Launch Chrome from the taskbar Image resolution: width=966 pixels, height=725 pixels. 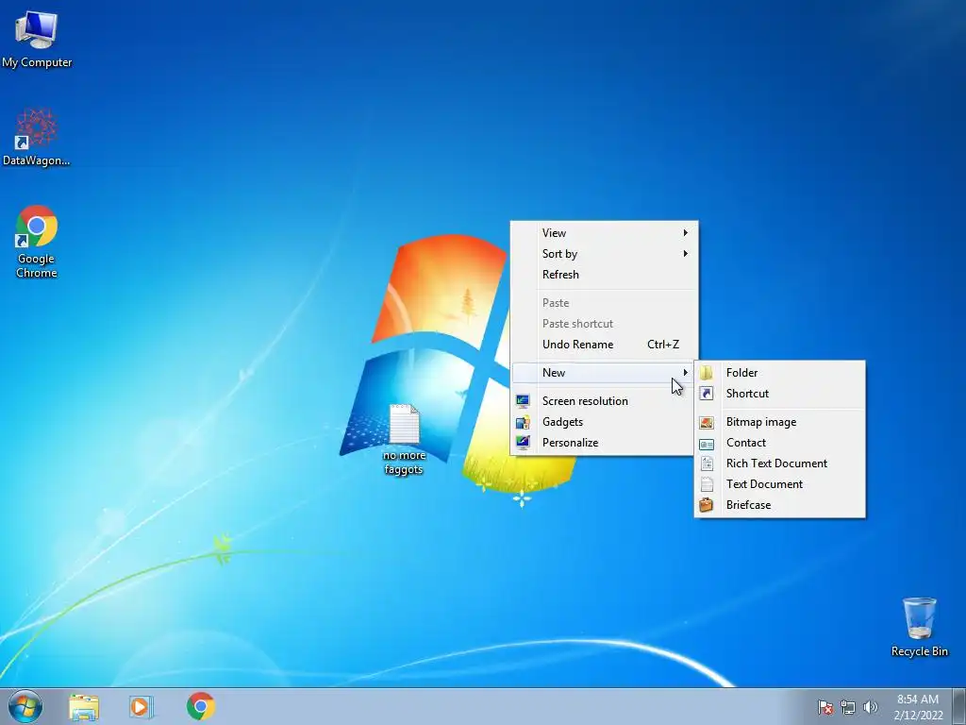[201, 706]
